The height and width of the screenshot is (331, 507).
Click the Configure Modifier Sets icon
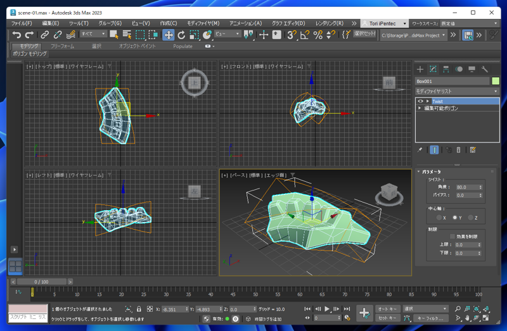(473, 150)
